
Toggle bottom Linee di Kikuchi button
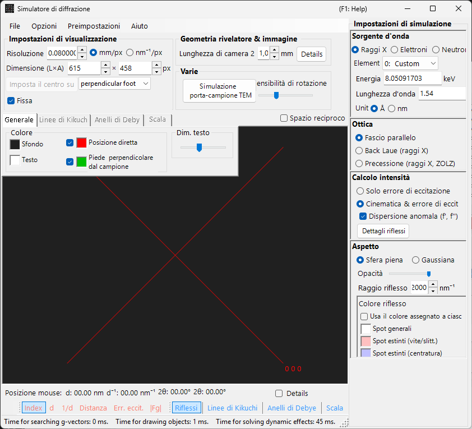[x=233, y=408]
